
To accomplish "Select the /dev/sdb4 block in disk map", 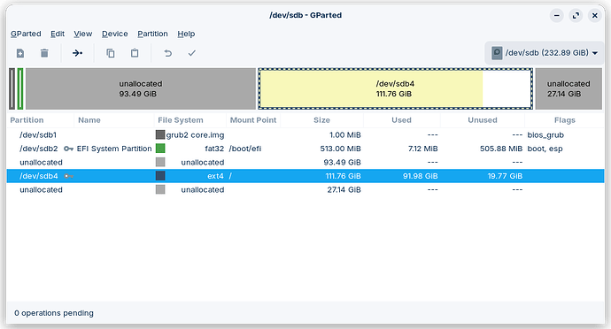I will (396, 88).
